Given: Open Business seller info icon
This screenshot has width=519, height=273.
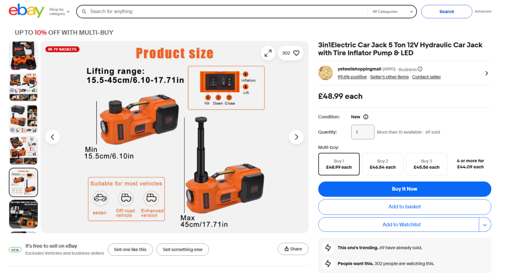Looking at the screenshot, I should (420, 69).
